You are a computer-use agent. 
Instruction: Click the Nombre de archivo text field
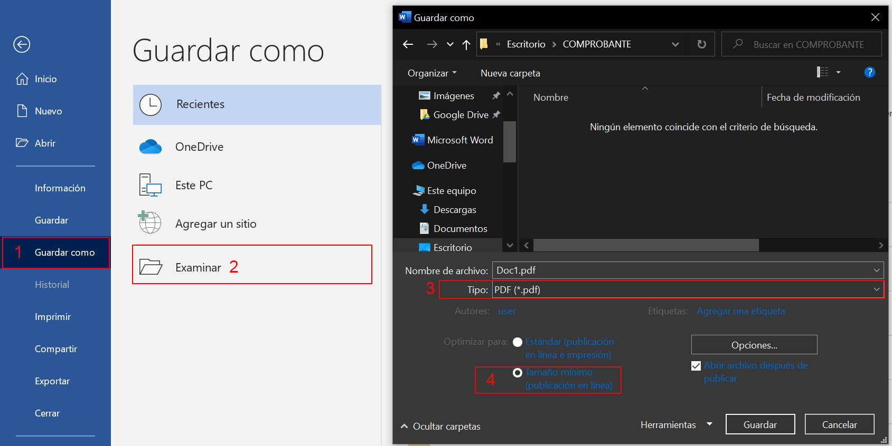pyautogui.click(x=681, y=270)
